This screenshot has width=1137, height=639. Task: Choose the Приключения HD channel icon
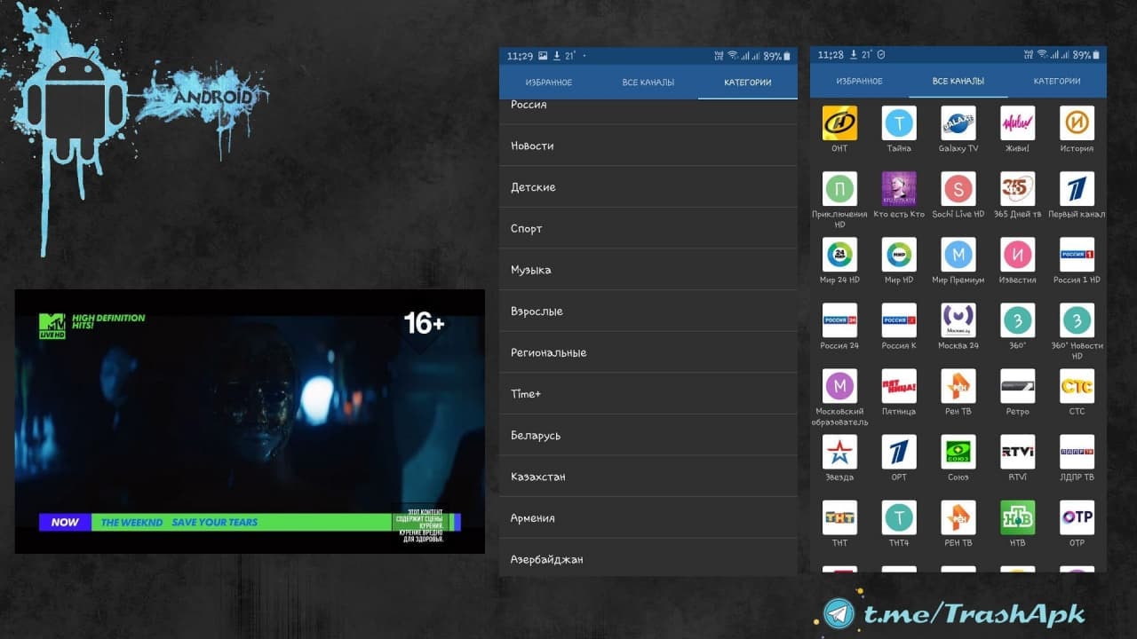point(839,189)
